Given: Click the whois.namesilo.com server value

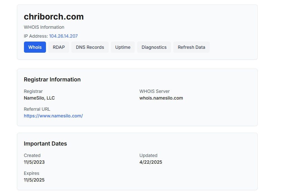Looking at the screenshot, I should pos(161,98).
